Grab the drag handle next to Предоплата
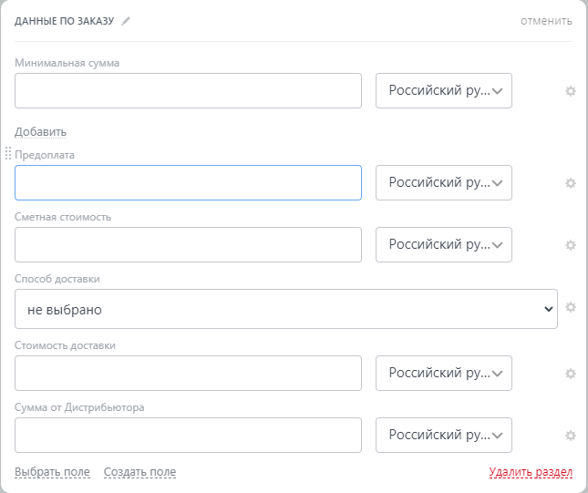588x493 pixels. [8, 154]
